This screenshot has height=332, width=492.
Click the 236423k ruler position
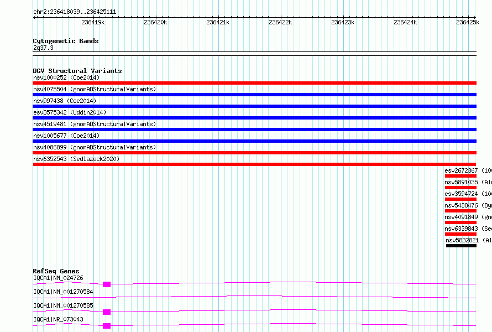pyautogui.click(x=343, y=22)
